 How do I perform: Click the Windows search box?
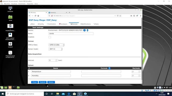24,94
